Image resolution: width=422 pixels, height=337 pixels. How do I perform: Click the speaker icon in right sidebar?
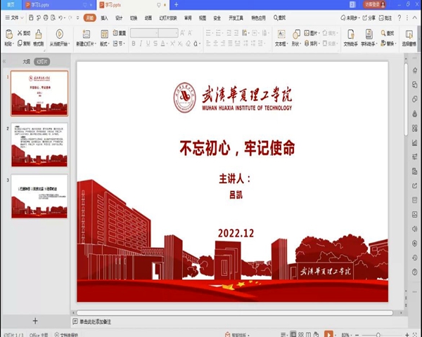tap(415, 229)
